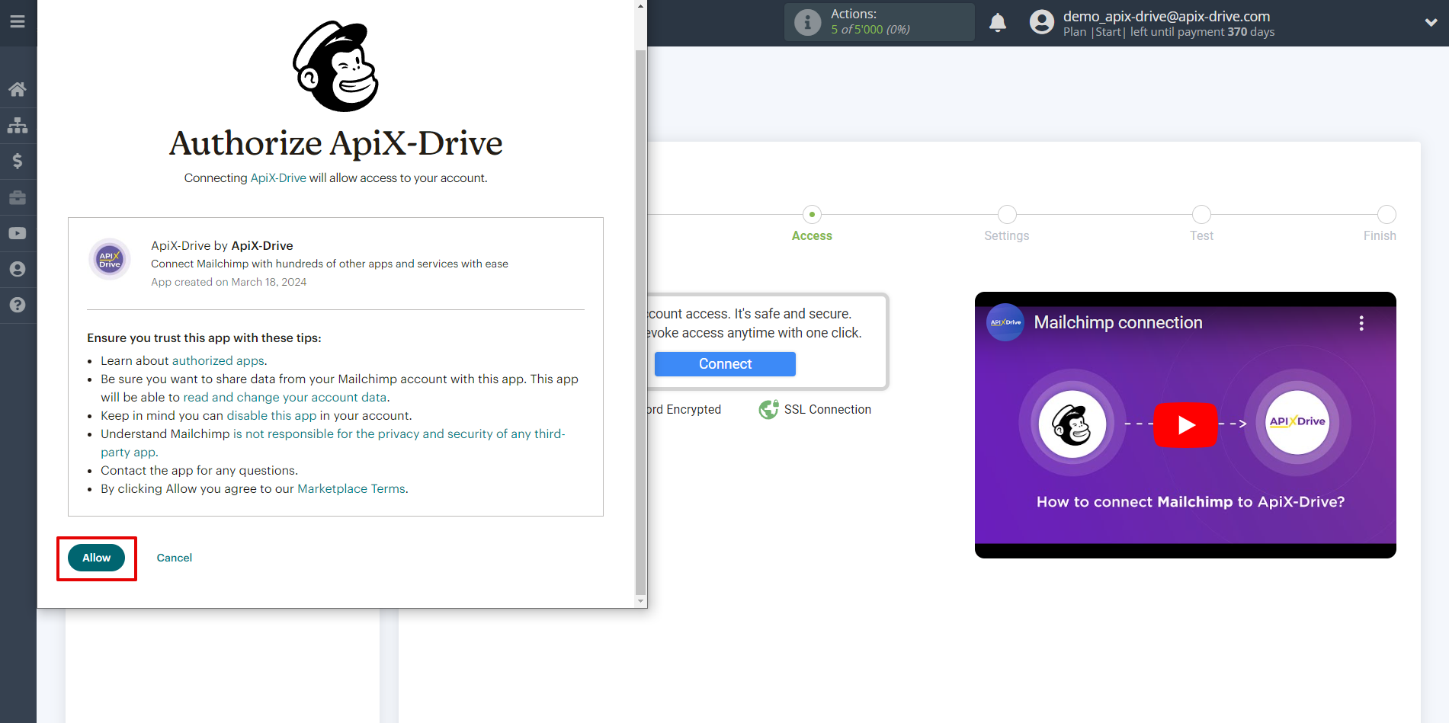Open briefcase services sidebar icon
1449x723 pixels.
click(18, 197)
